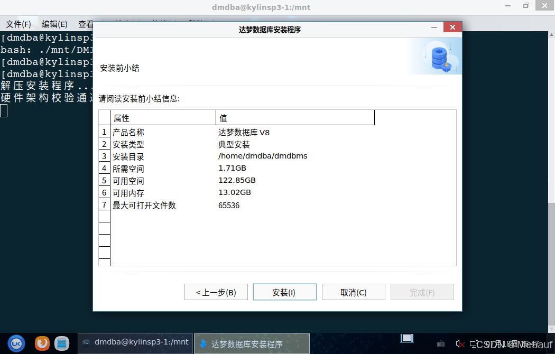Select the 可用空间 row label
Screen dimensions: 555x354
(128, 181)
